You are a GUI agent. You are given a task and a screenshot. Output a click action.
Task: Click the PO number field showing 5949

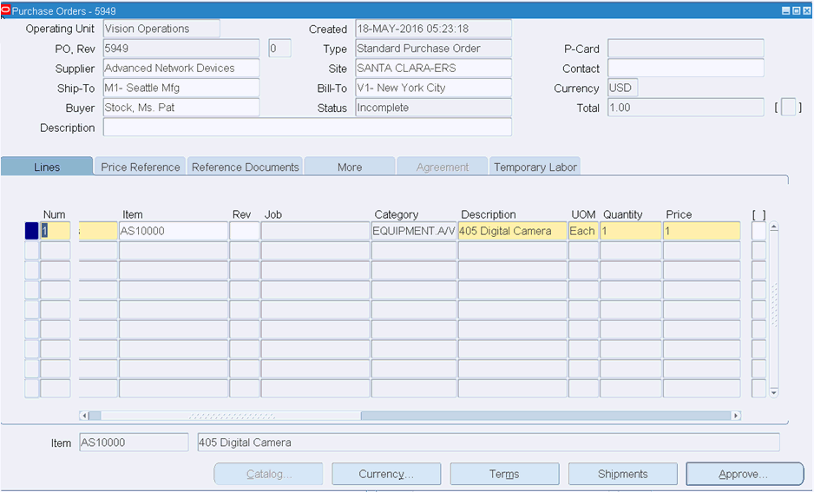pyautogui.click(x=181, y=49)
